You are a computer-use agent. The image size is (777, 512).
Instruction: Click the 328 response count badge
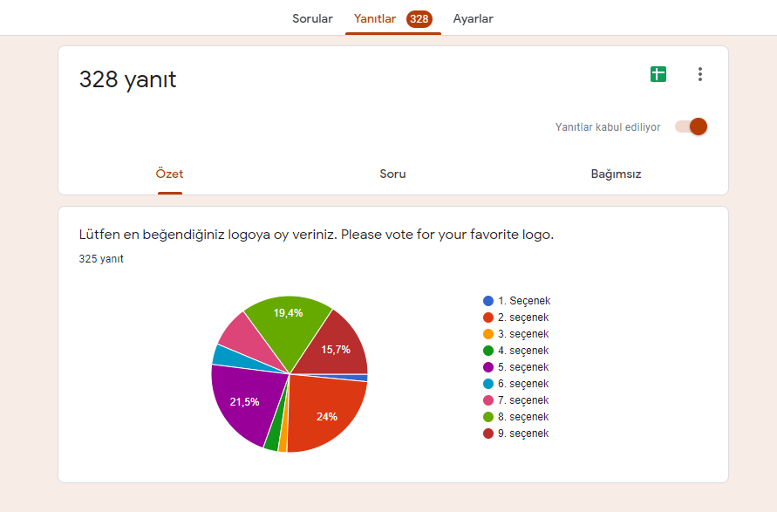tap(419, 18)
